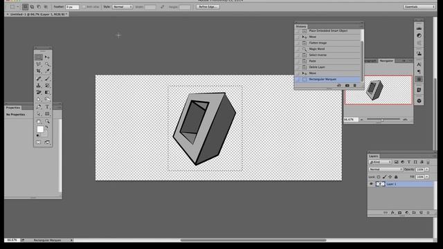
Task: Select the Rectangular Marquee tool in the toolbox
Action: coord(39,57)
